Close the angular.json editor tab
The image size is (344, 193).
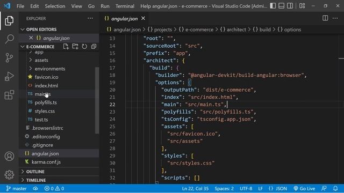tap(143, 18)
